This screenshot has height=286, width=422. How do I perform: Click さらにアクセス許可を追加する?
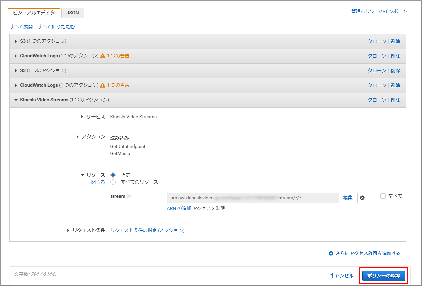tap(368, 253)
